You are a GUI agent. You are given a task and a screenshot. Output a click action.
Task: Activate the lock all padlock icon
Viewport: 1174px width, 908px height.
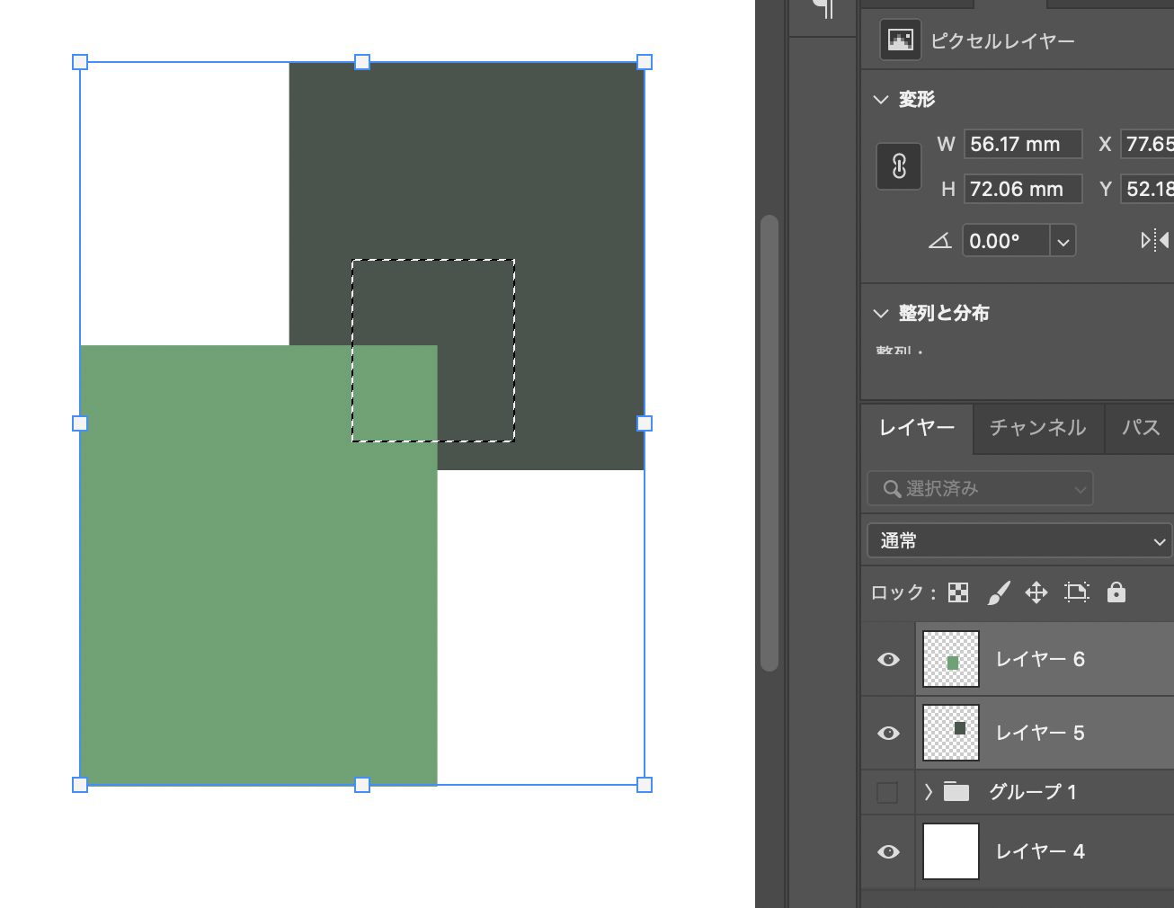(x=1116, y=592)
